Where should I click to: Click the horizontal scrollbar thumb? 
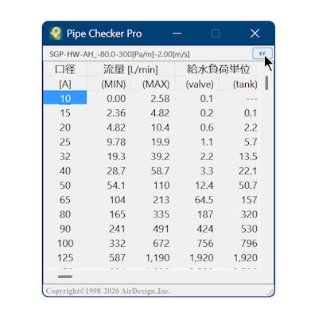point(65,276)
